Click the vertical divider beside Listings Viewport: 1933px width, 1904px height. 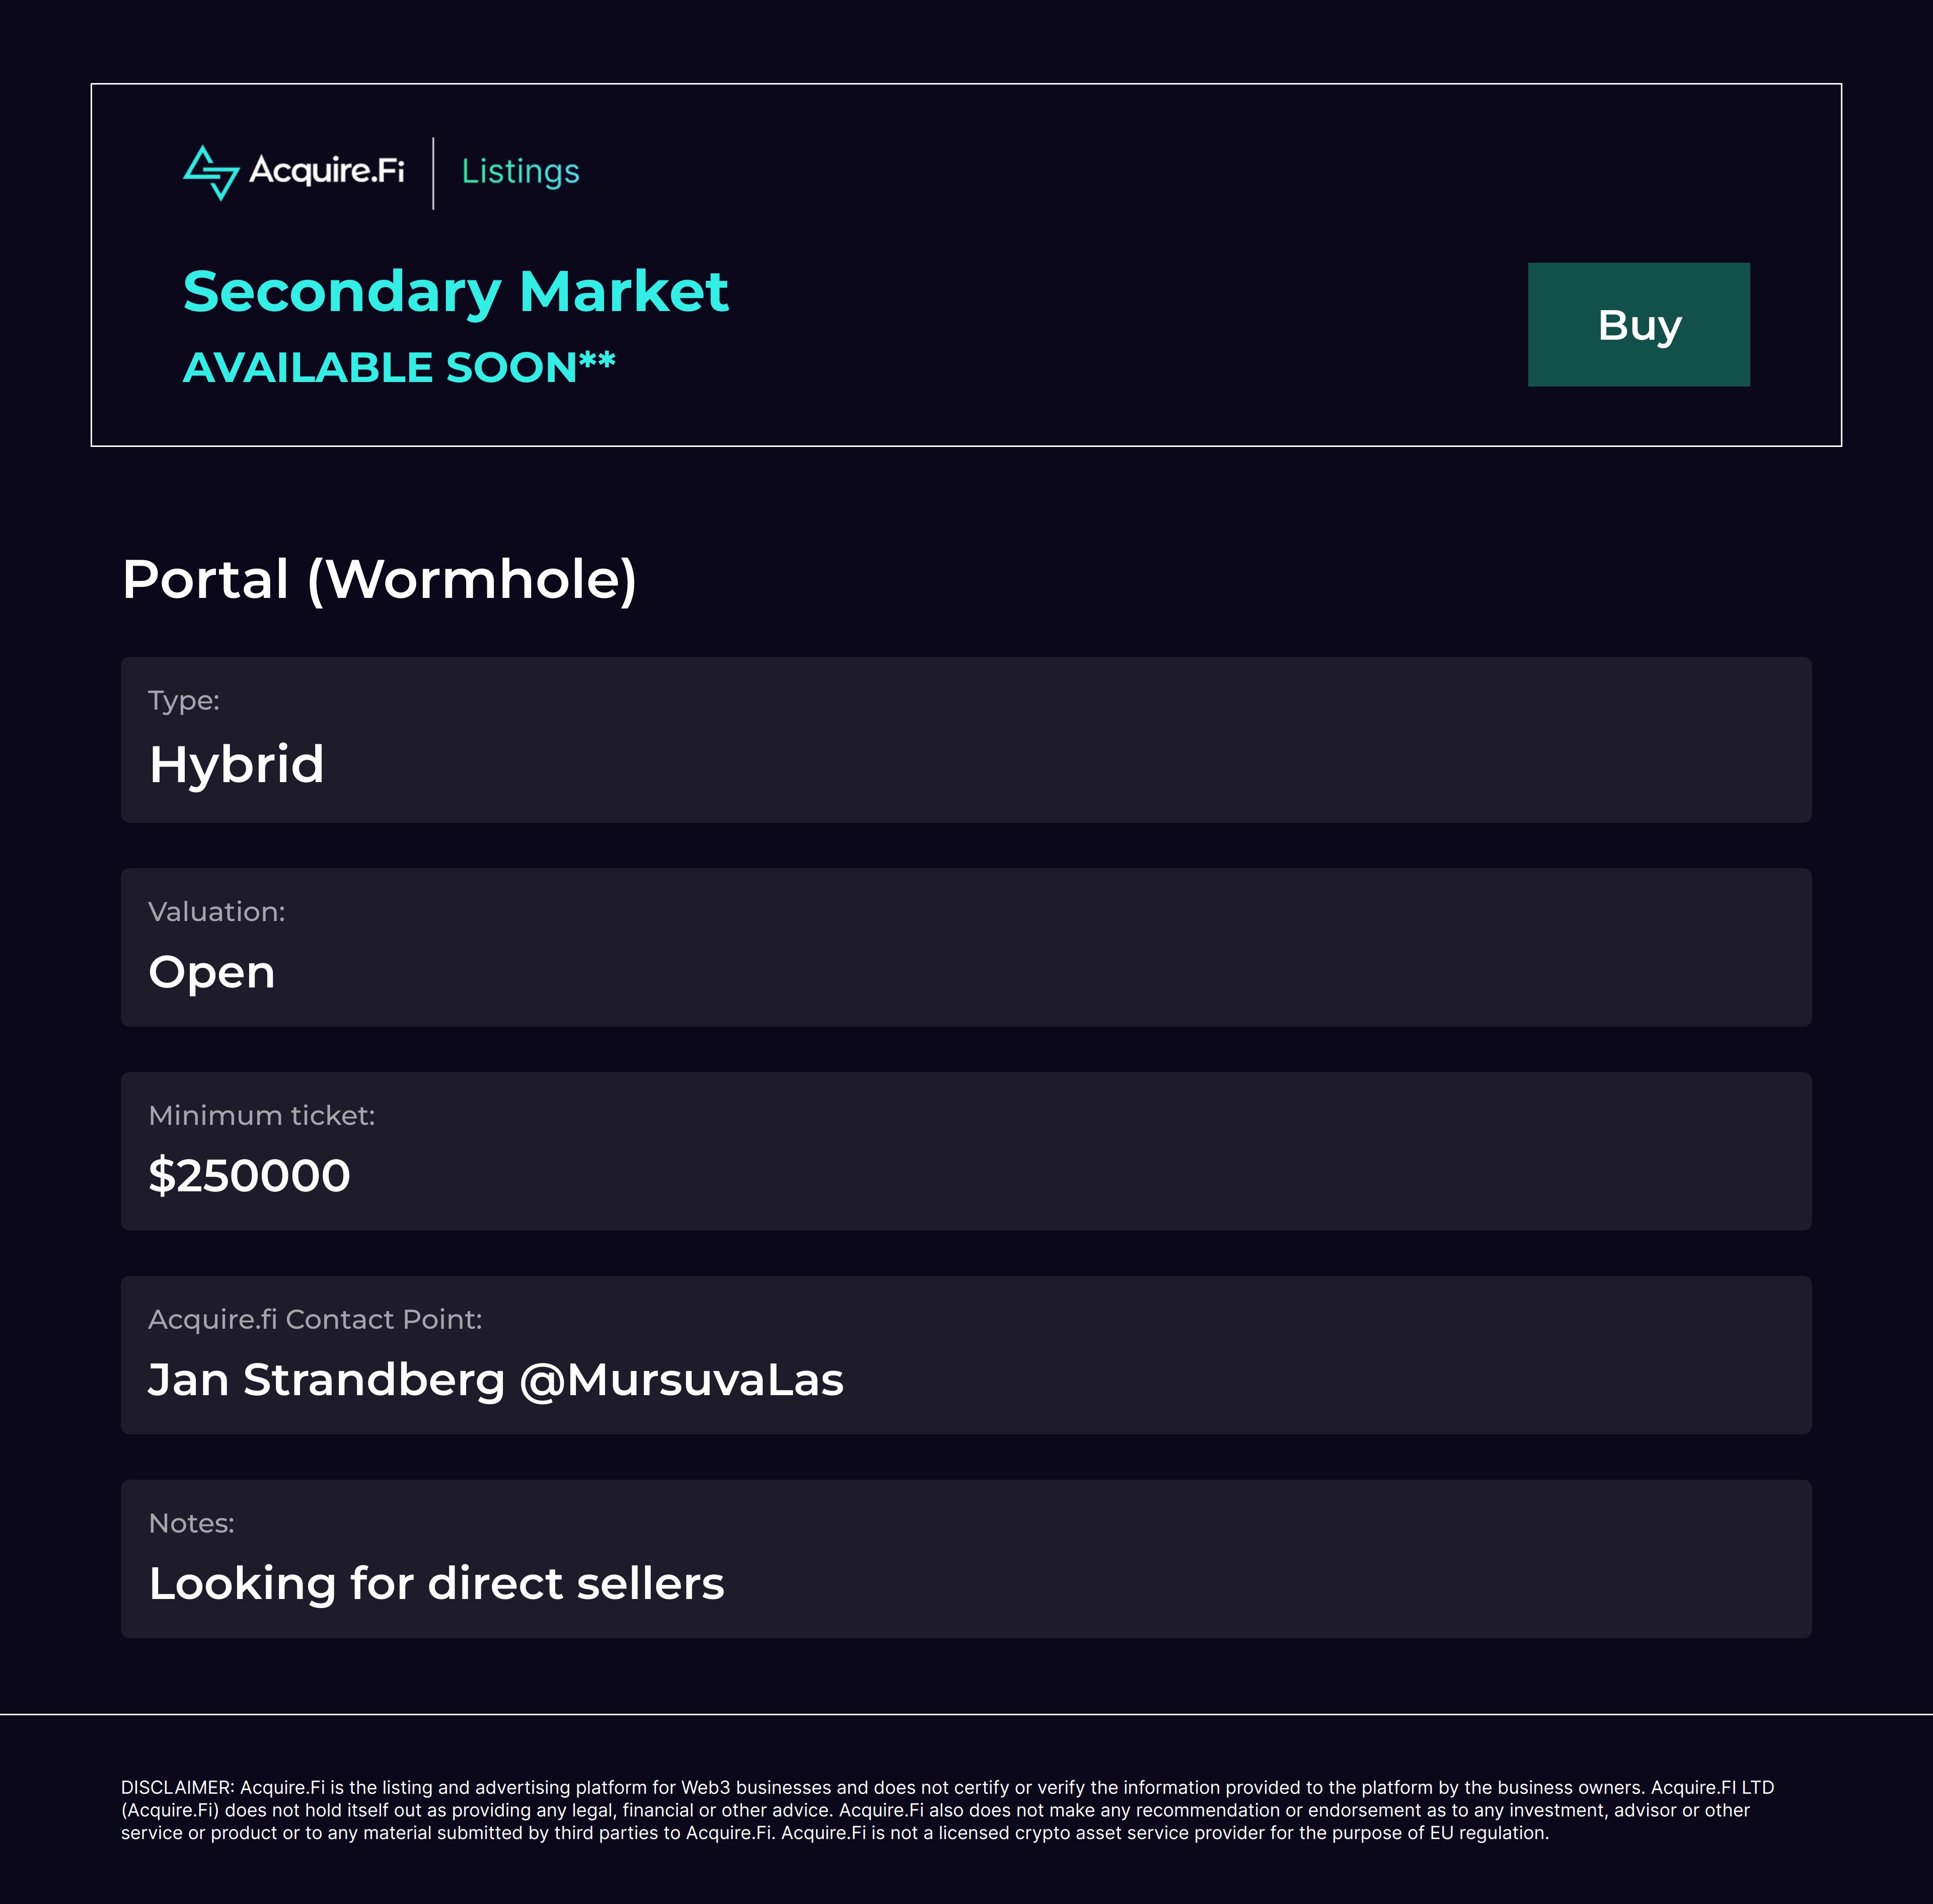(433, 173)
